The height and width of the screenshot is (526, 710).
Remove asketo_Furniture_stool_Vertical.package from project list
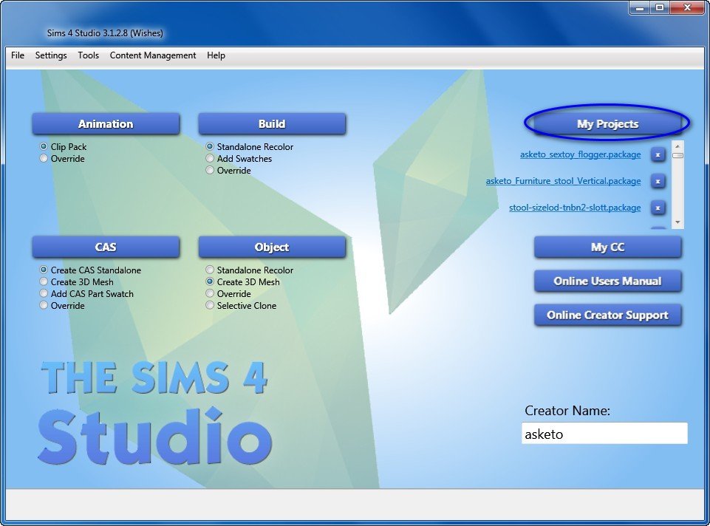coord(658,181)
